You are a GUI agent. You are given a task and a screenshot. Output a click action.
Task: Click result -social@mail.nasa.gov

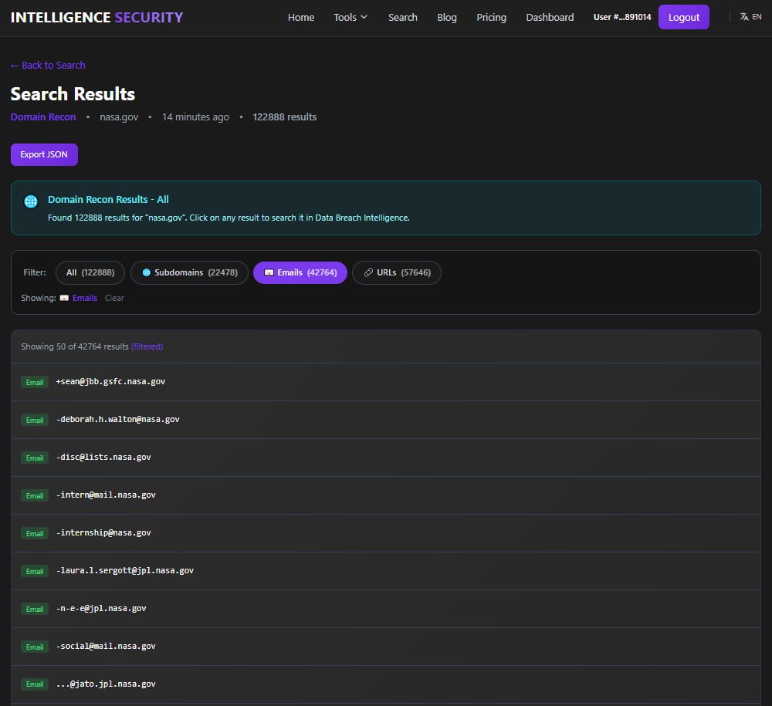[386, 647]
